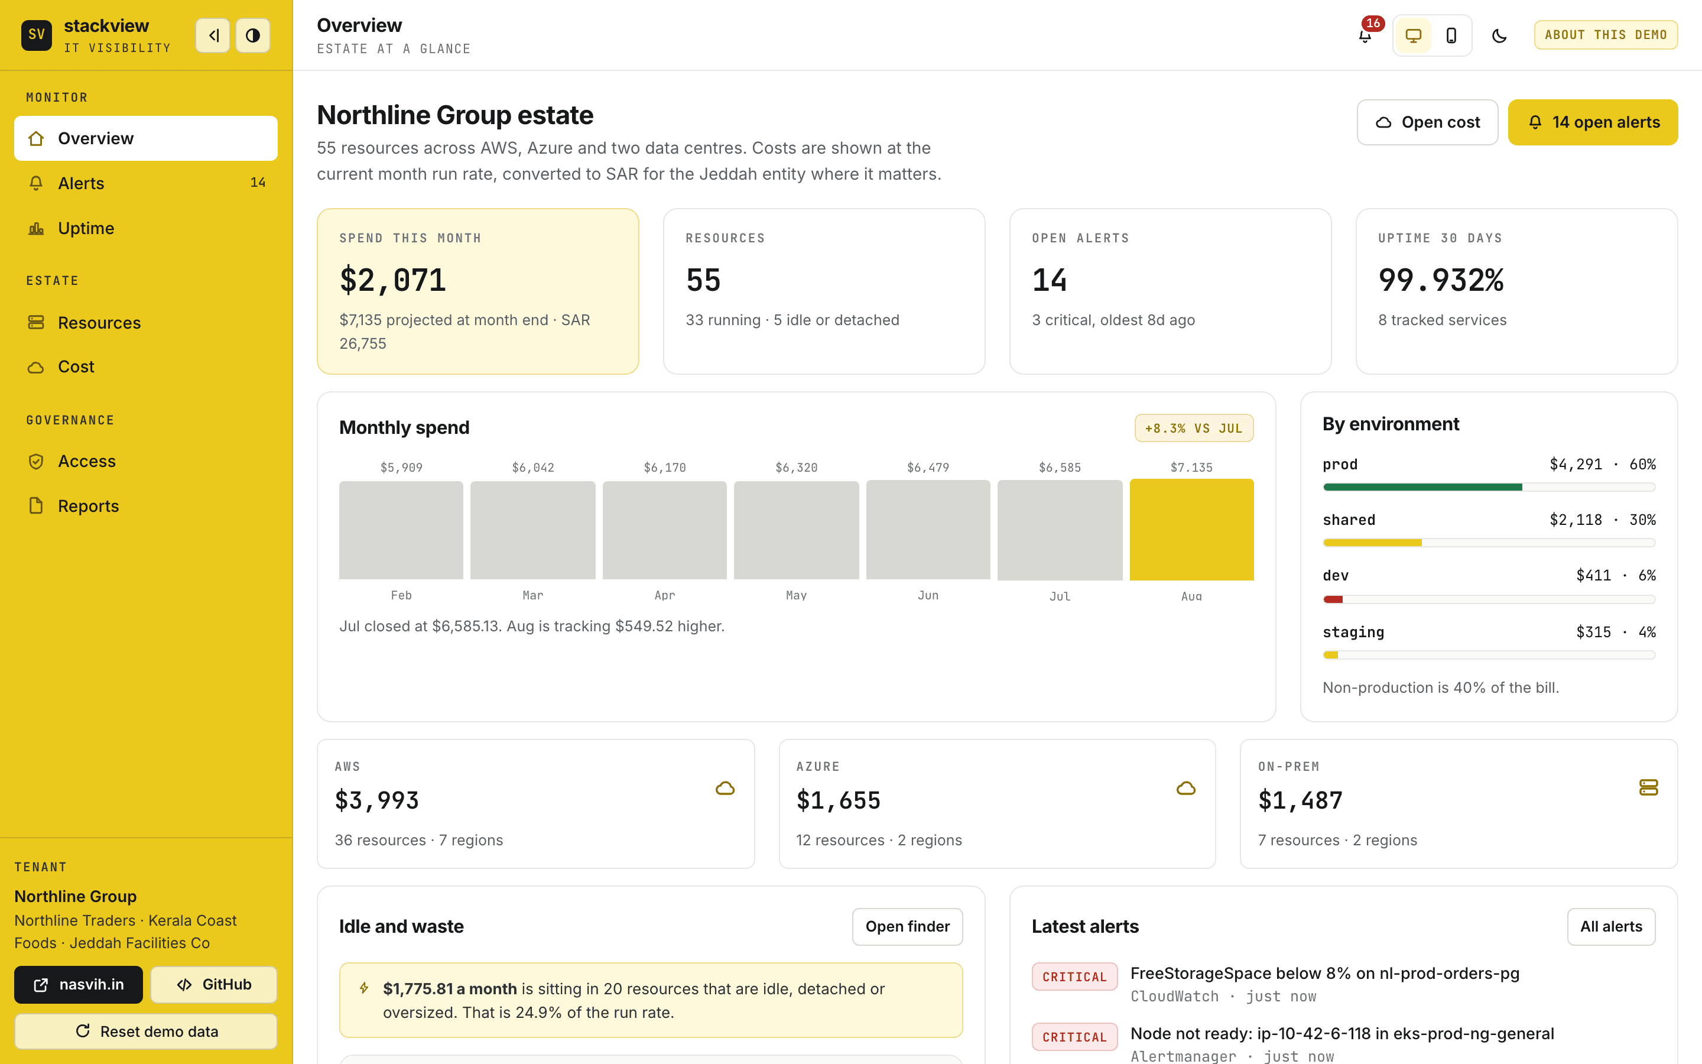Click the shared environment progress bar
The height and width of the screenshot is (1064, 1702).
[x=1489, y=543]
